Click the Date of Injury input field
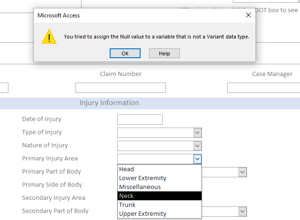Screen dimensions: 300x220 point(140,120)
